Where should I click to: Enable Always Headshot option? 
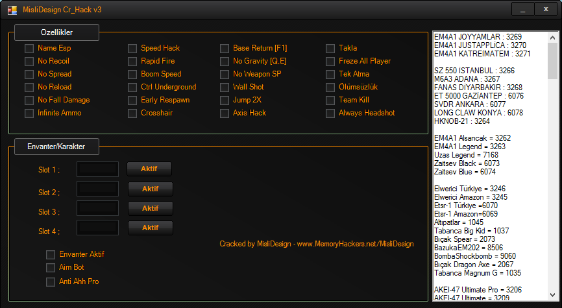pos(330,113)
